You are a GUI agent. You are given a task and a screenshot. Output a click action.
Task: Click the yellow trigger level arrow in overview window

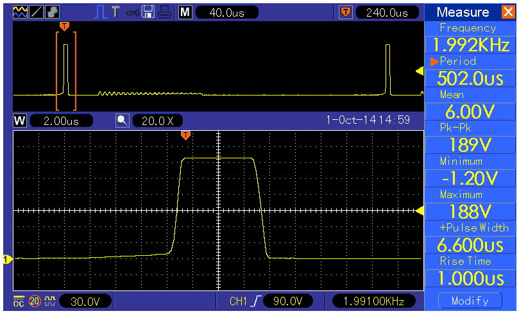pyautogui.click(x=420, y=71)
